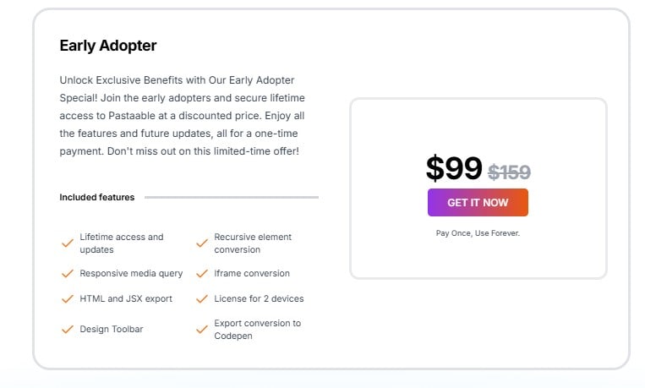This screenshot has width=645, height=388.
Task: Click checkmark beside Lifetime access and updates
Action: pos(68,243)
